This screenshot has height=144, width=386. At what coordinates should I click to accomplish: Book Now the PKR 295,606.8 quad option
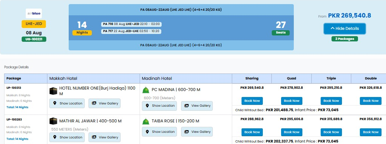tap(292, 132)
